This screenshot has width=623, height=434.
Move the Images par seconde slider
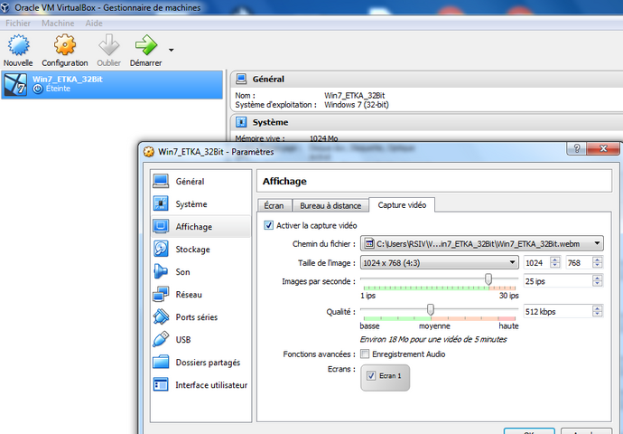488,279
